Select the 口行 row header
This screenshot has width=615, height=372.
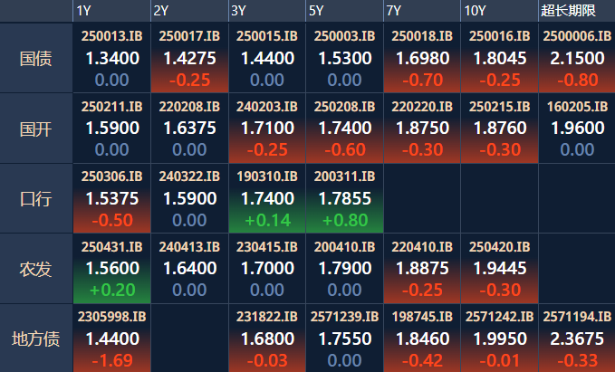pos(36,198)
